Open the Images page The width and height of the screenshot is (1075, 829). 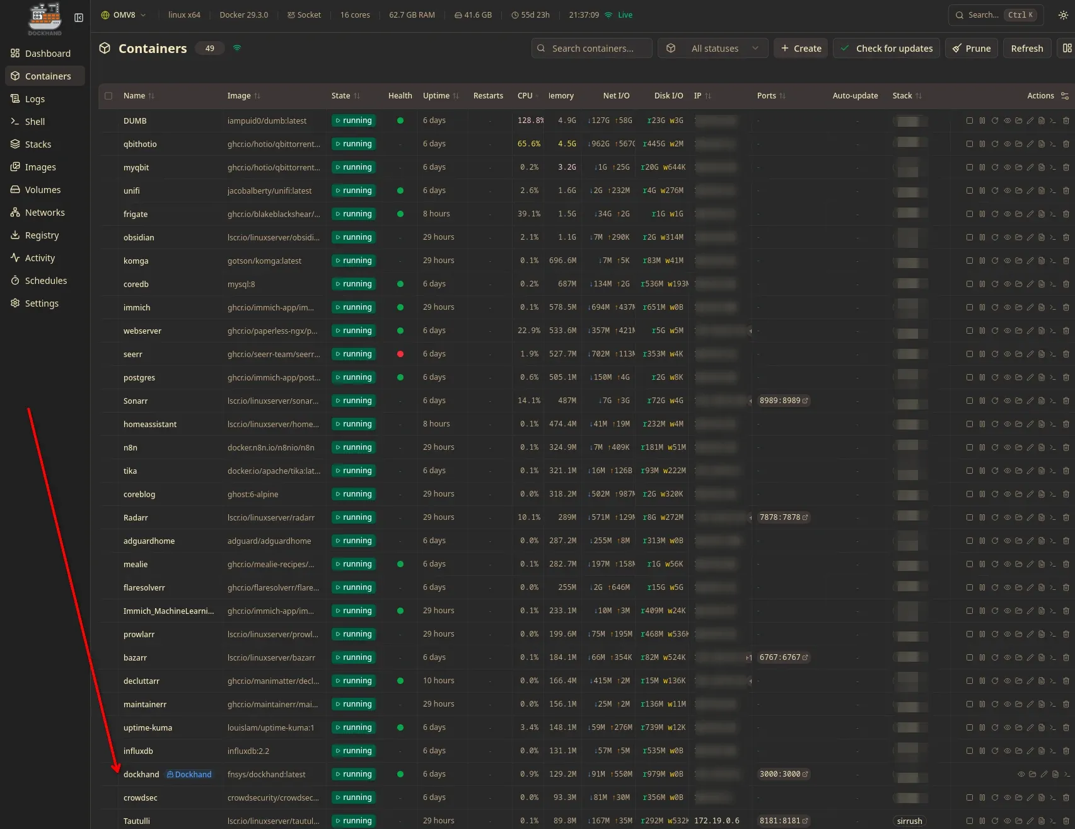(45, 167)
